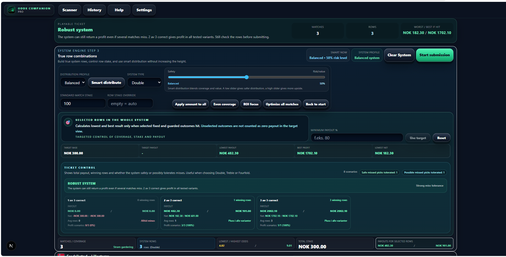Focus the Row Stake Override input
The image size is (506, 257).
coord(130,103)
